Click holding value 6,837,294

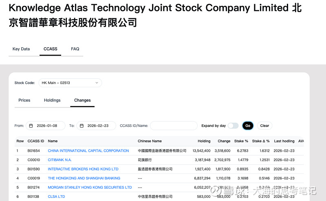click(202, 178)
